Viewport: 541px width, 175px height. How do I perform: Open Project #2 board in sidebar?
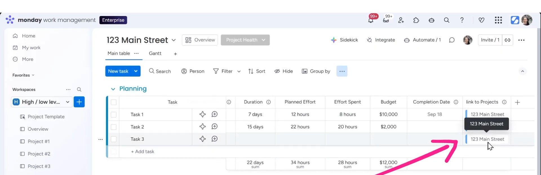pos(39,154)
